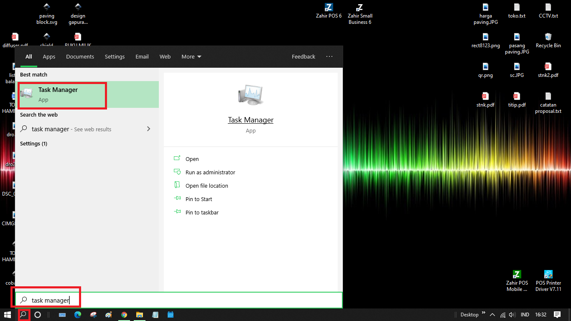Select the toko.txt desktop file
This screenshot has height=321, width=571.
(517, 11)
